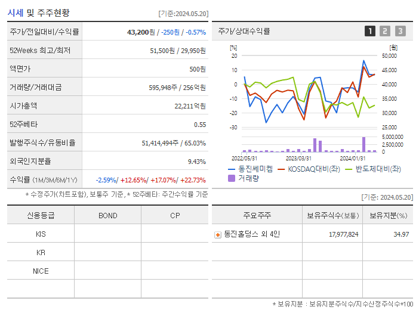Image resolution: width=419 pixels, height=313 pixels.
Task: Select the return rate -0.57%
Action: [x=196, y=32]
